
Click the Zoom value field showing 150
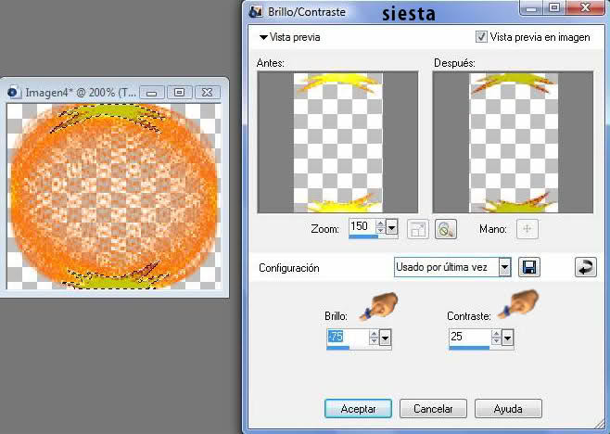tap(362, 226)
